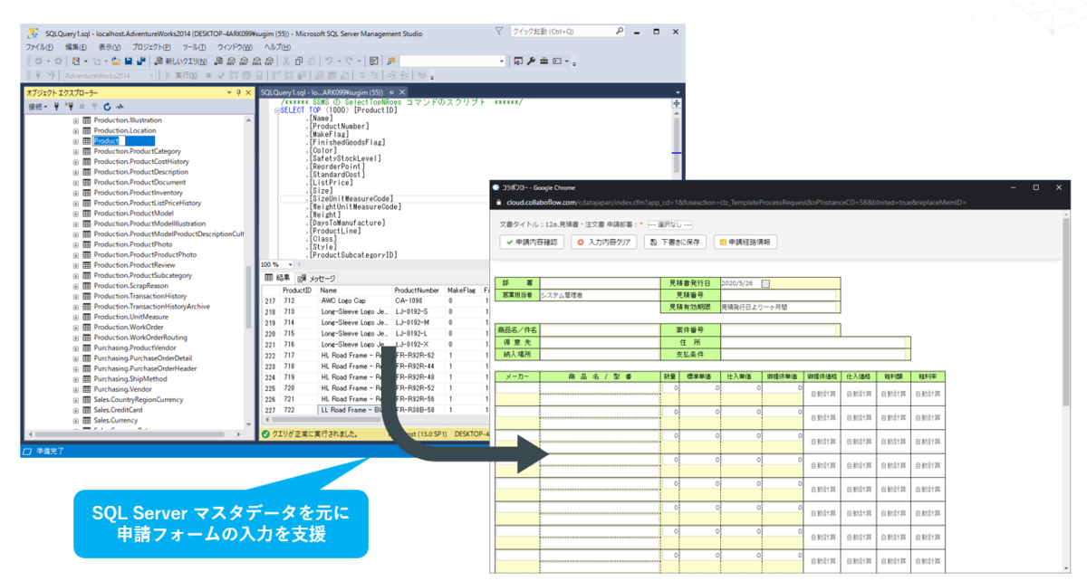Image resolution: width=1087 pixels, height=581 pixels.
Task: Click the Execute (実行) query button
Action: coord(183,76)
